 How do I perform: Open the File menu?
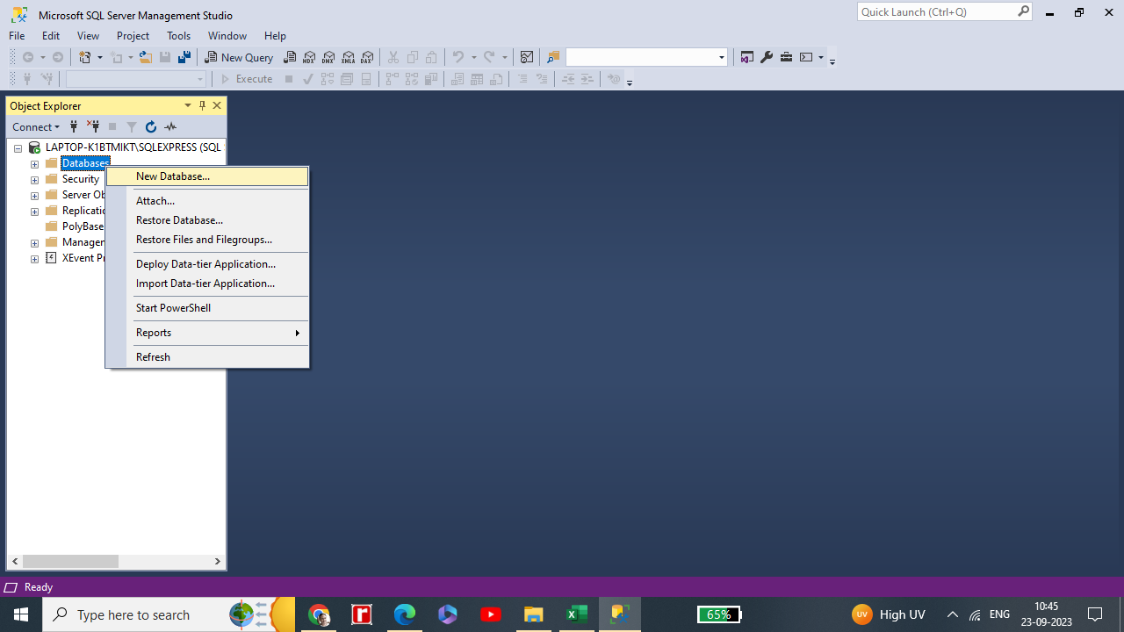click(17, 36)
